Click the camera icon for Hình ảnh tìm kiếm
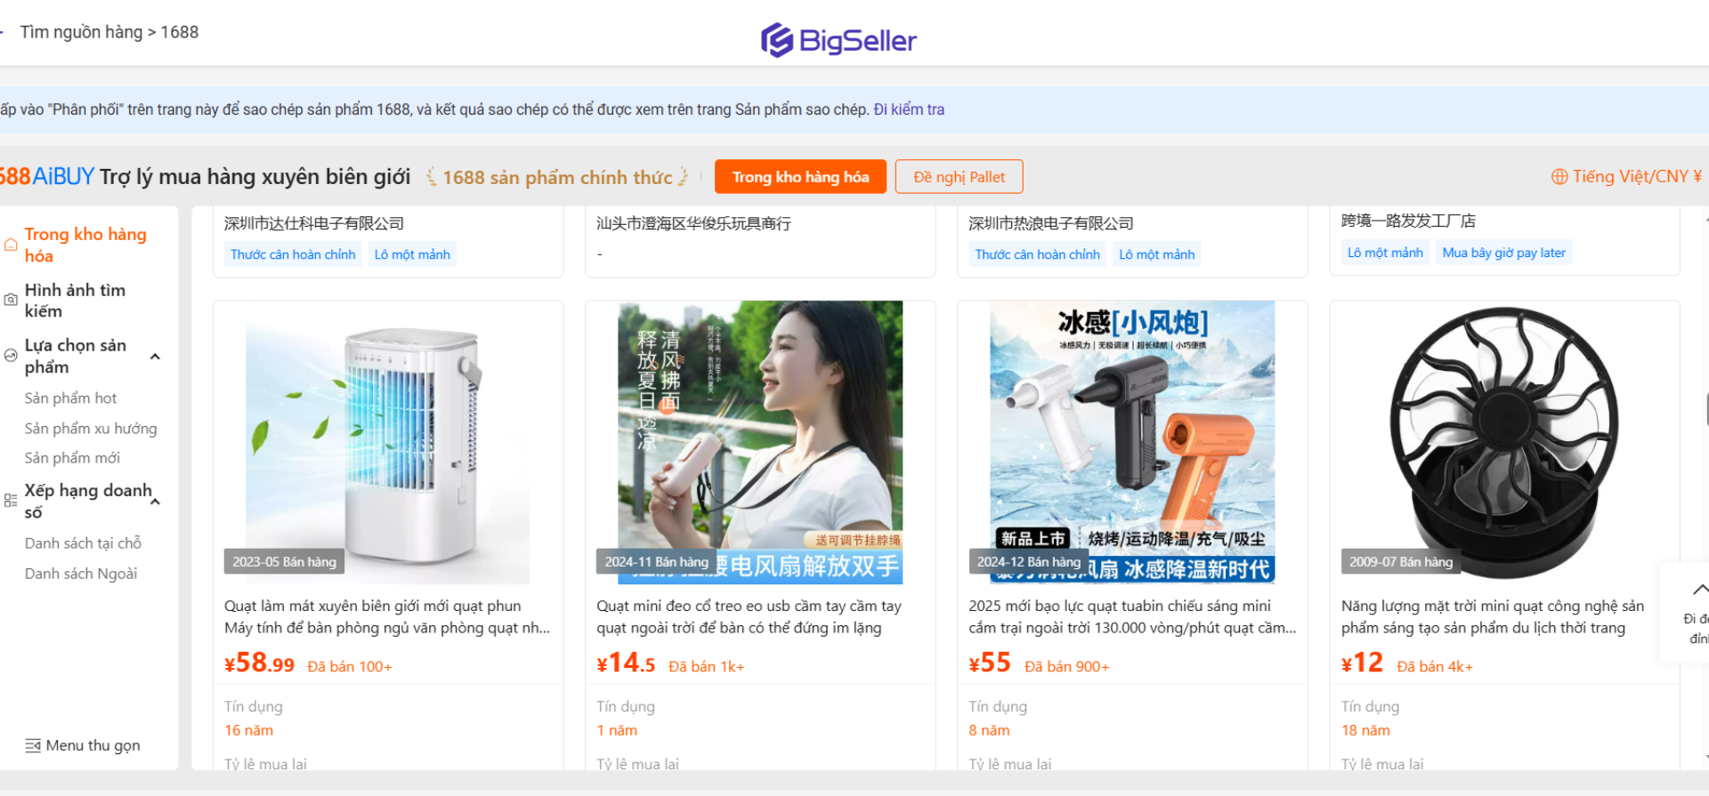This screenshot has width=1709, height=796. [x=11, y=300]
